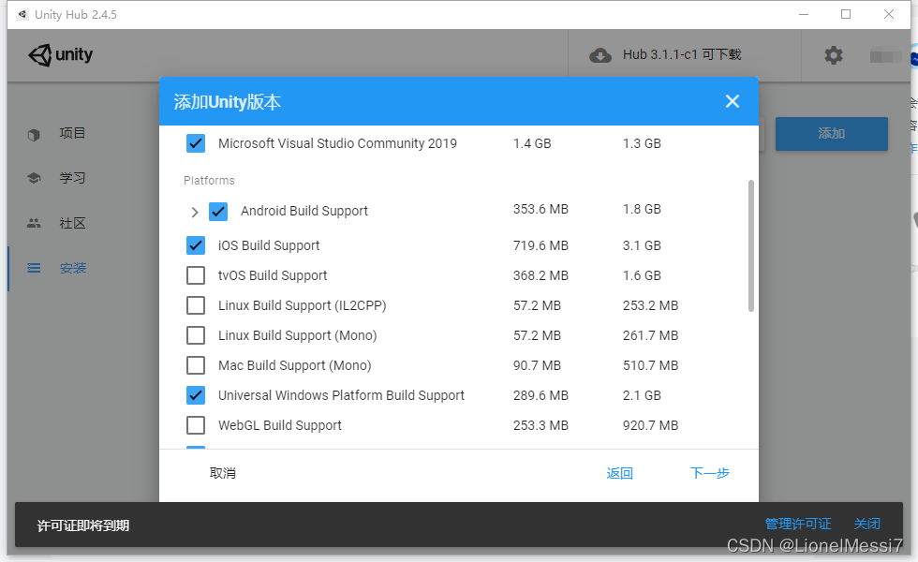Uncheck iOS Build Support checkbox

coord(196,245)
